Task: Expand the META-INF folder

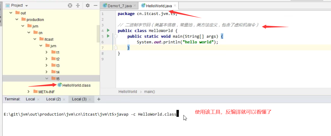Action: tap(29, 92)
